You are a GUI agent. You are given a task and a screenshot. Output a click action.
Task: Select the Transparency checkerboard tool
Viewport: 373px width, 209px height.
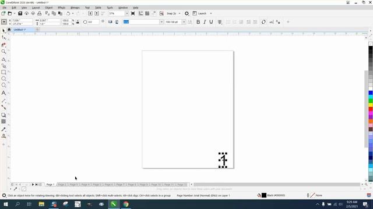(3, 121)
